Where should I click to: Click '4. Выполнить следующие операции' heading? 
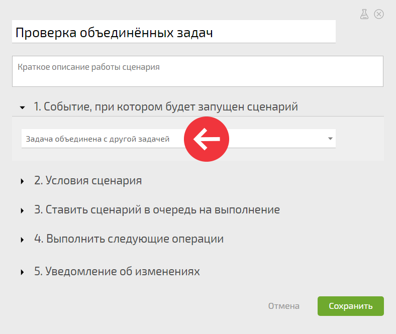click(129, 239)
